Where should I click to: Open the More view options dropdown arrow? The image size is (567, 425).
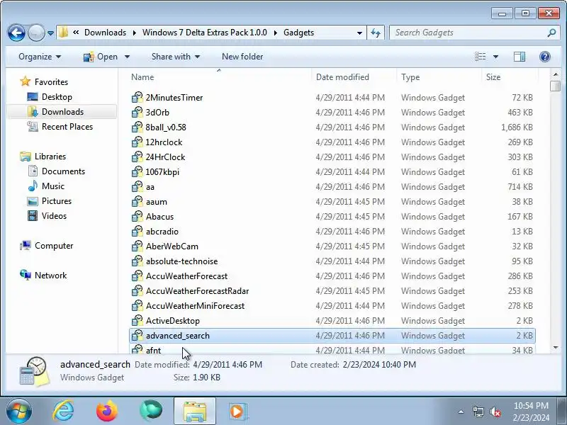coord(495,57)
